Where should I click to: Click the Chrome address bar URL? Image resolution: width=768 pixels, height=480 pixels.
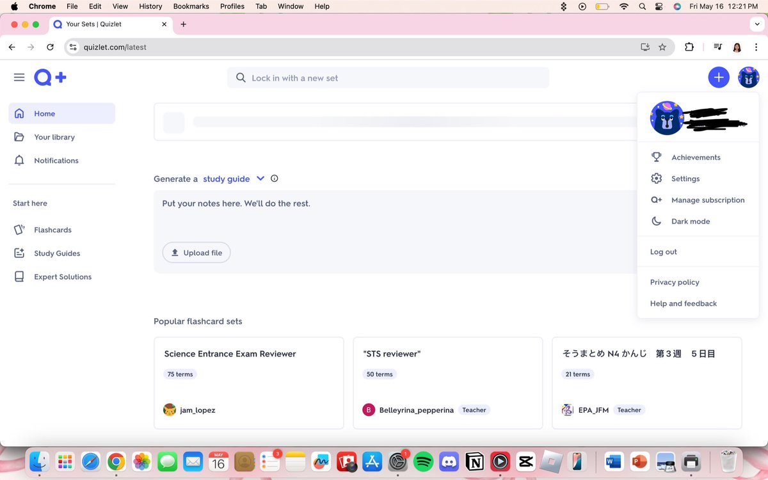click(x=115, y=47)
